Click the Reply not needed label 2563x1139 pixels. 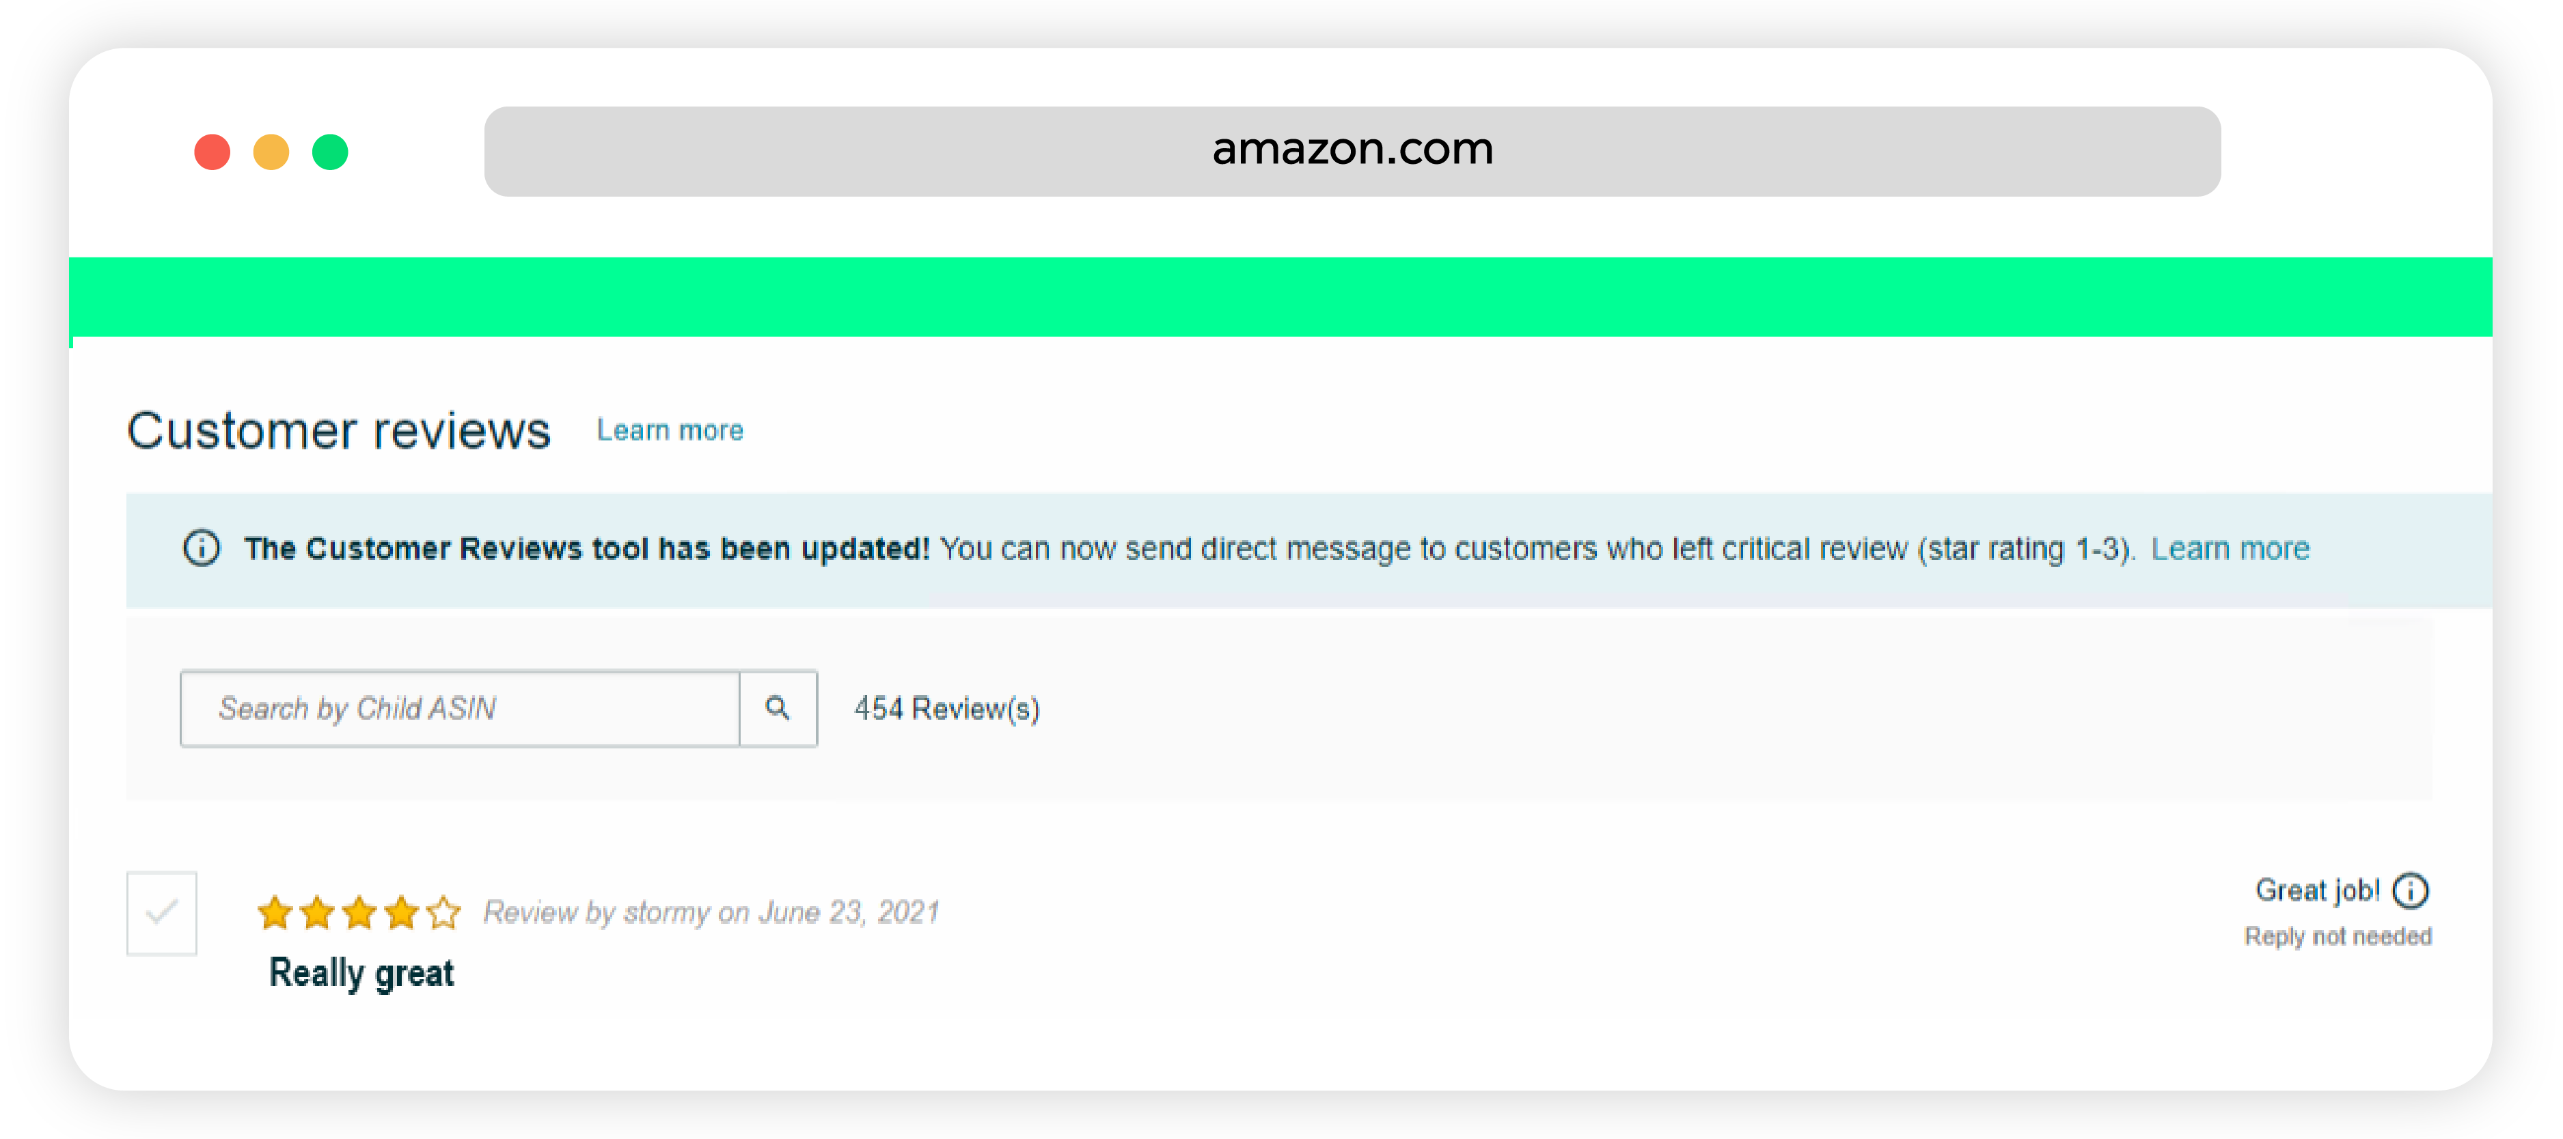pos(2338,936)
